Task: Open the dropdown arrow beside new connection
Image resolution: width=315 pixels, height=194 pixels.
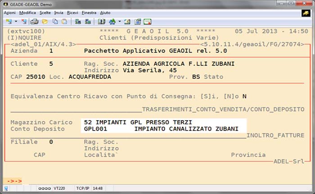Action: tap(16, 21)
